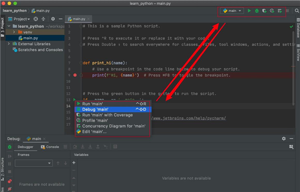Hide the Debug panel with minus icon
This screenshot has width=300, height=192.
tap(291, 138)
